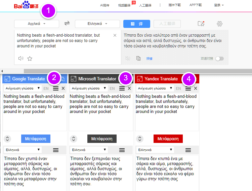Click the Baidu Greek translation result text
Viewport: 252px width, 191px height.
pos(173,41)
